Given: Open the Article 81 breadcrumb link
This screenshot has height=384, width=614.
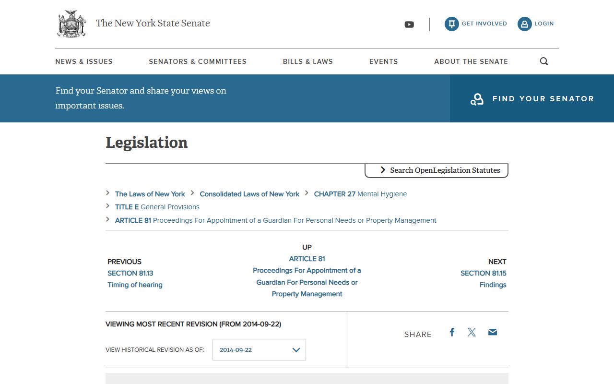Looking at the screenshot, I should coord(276,220).
